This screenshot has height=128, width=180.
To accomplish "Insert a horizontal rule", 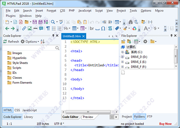I will coord(35,28).
